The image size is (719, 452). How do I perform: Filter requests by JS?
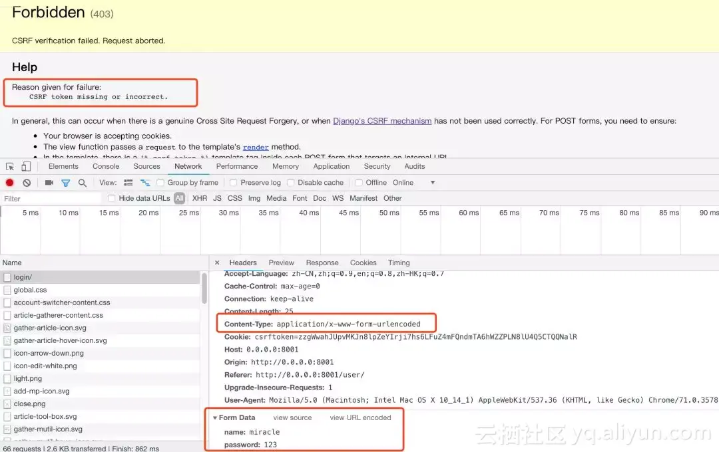tap(217, 198)
